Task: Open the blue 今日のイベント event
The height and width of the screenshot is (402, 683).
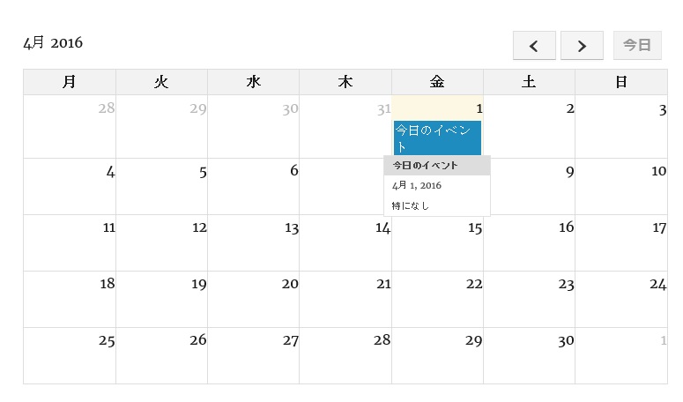Action: pos(437,138)
